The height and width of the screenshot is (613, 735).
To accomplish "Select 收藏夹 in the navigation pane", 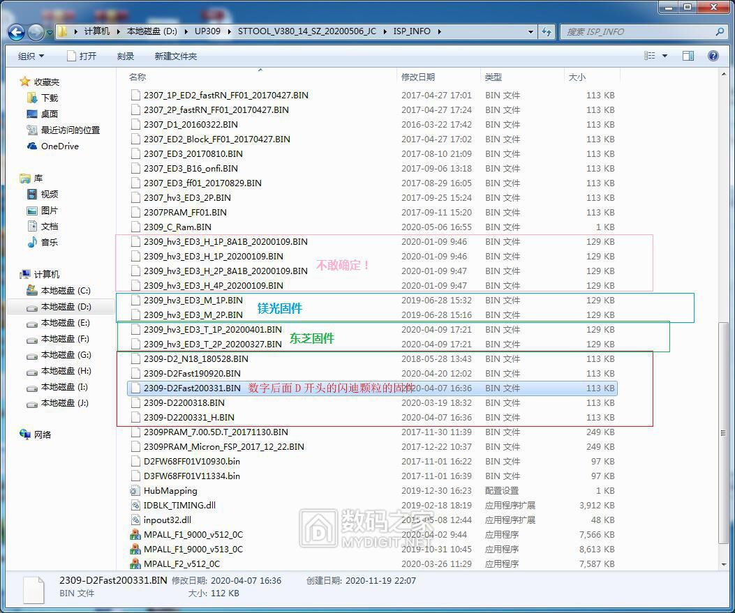I will click(46, 82).
